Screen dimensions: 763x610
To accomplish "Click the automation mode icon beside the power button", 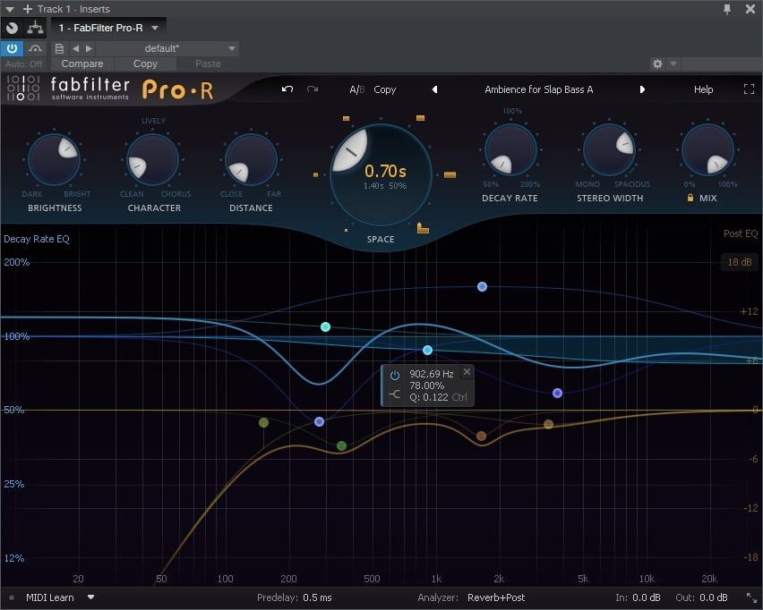I will pyautogui.click(x=35, y=48).
